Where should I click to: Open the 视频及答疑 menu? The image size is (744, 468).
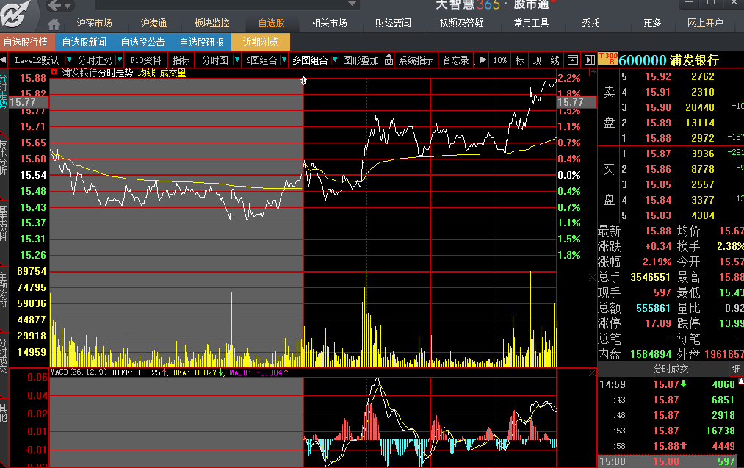tap(462, 23)
